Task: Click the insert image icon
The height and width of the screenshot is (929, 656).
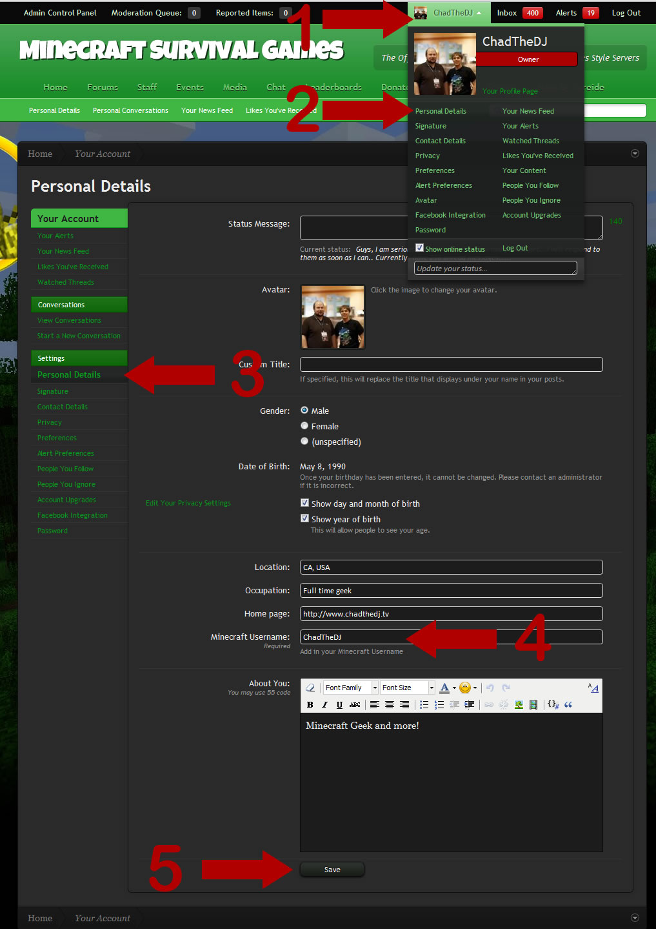Action: pos(519,704)
